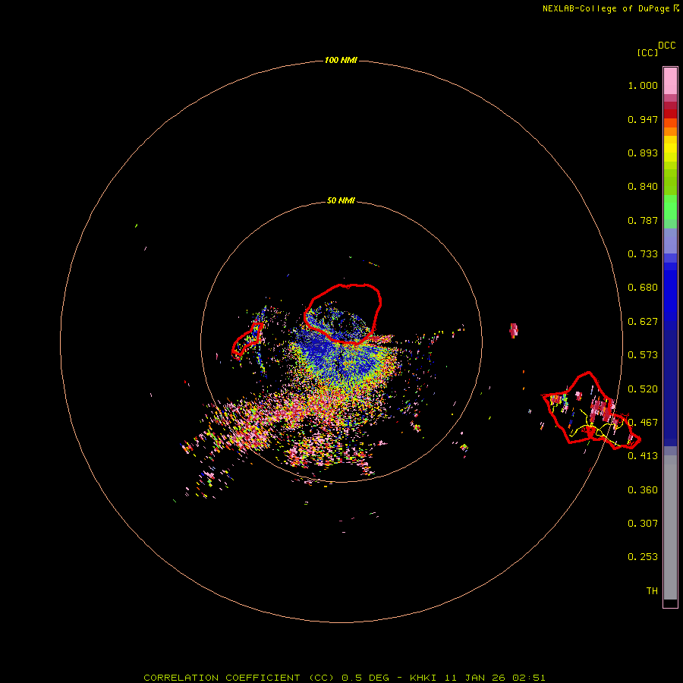Click the 100 NMI range ring label
683x683 pixels.
(x=341, y=60)
